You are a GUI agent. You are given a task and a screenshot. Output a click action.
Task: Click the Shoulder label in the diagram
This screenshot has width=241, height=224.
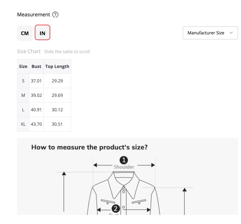tap(124, 167)
